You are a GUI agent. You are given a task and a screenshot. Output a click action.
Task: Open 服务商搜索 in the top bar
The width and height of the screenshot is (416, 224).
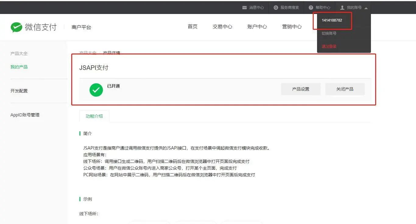[290, 8]
